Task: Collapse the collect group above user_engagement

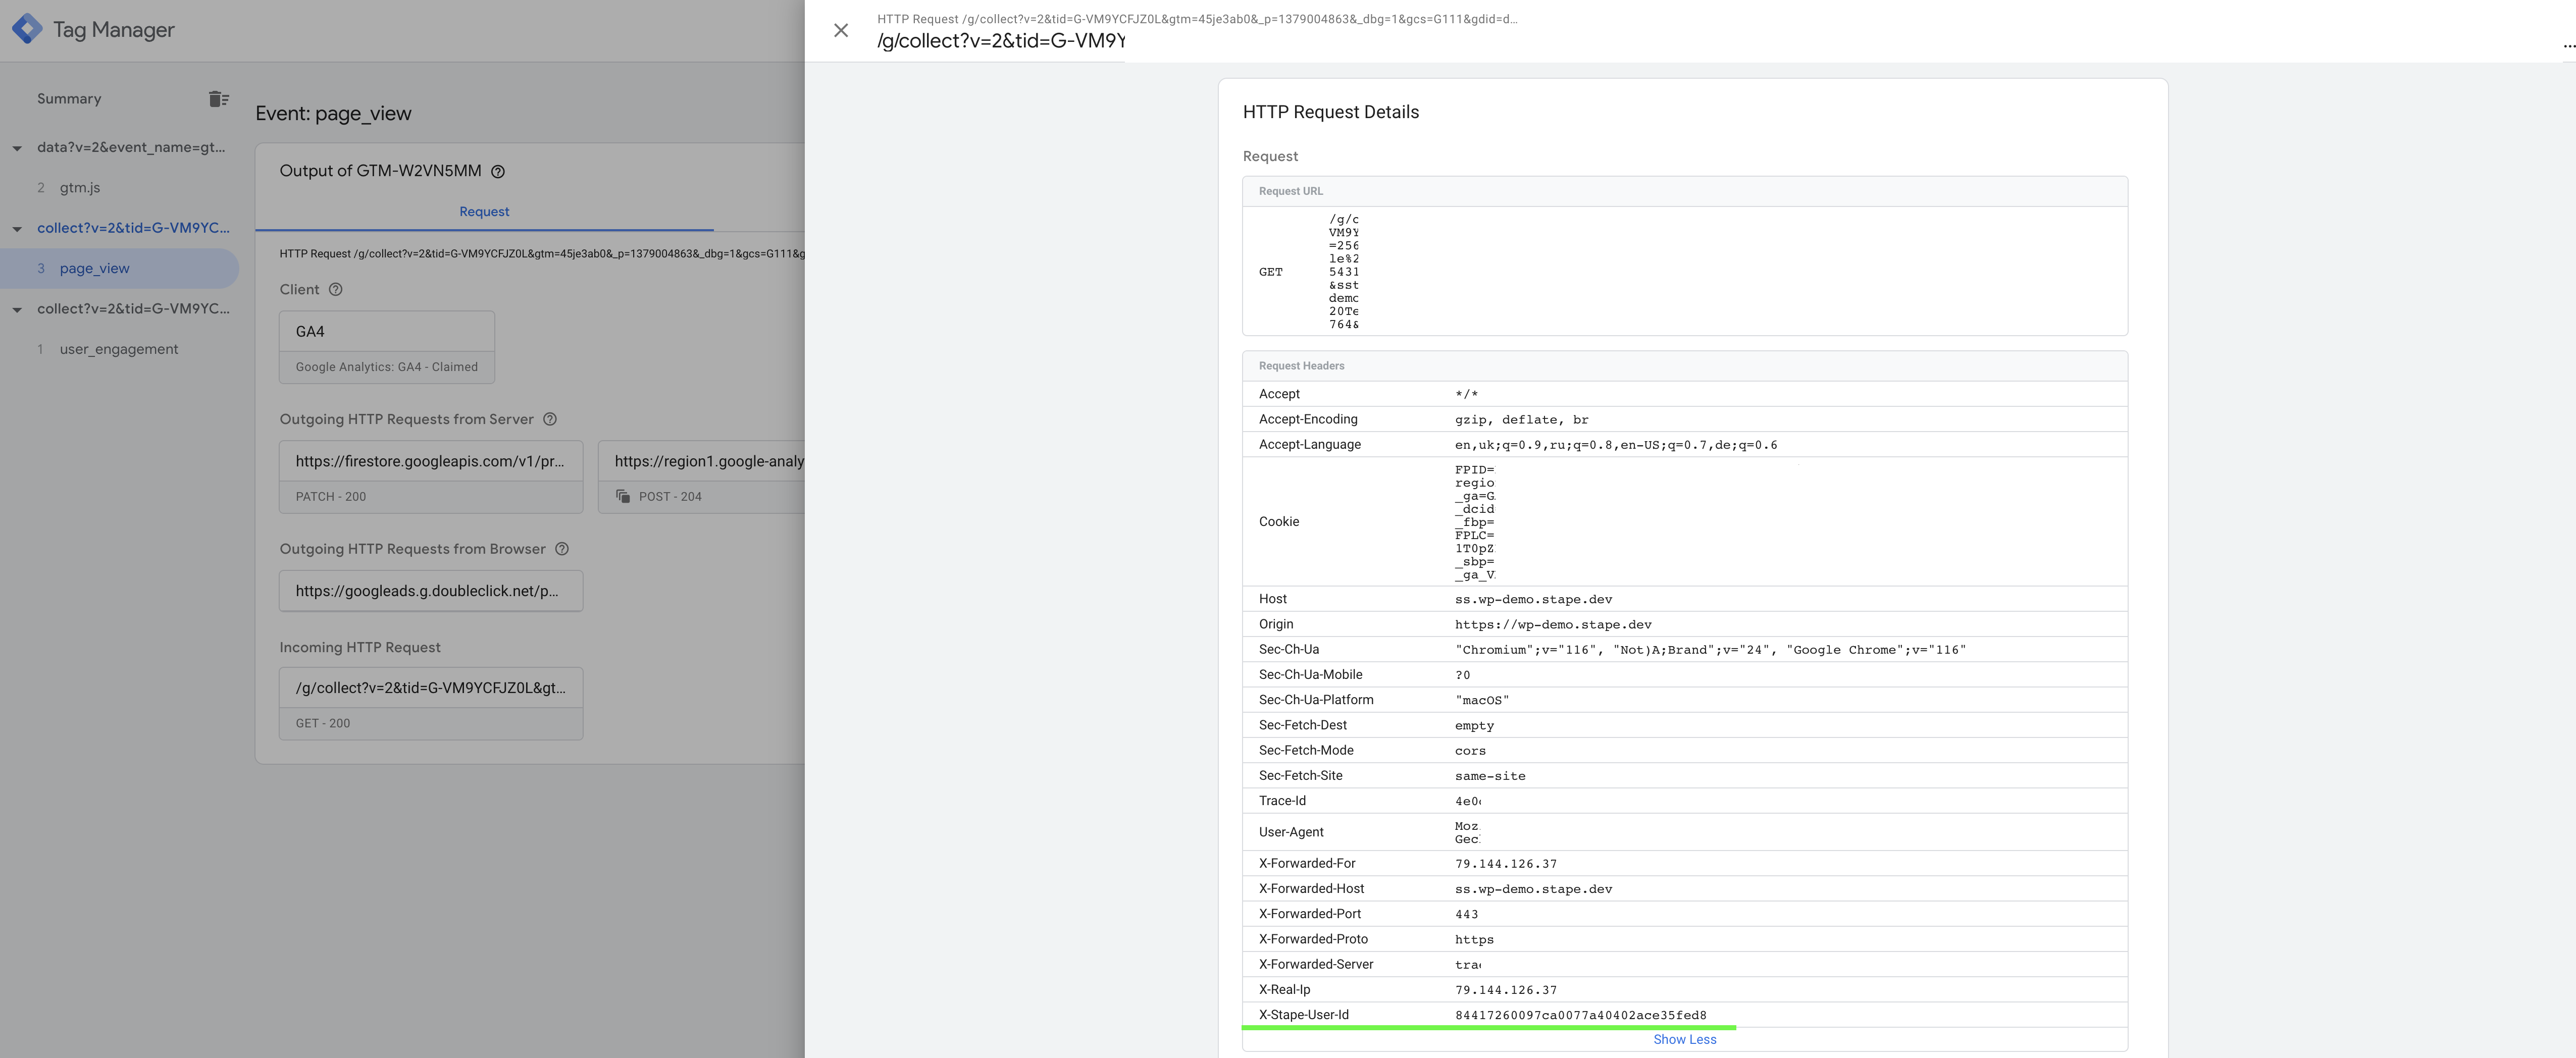Action: pyautogui.click(x=17, y=310)
